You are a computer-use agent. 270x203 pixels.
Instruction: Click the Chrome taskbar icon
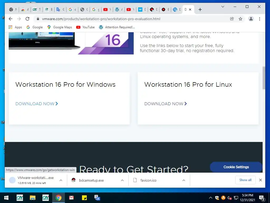58,198
